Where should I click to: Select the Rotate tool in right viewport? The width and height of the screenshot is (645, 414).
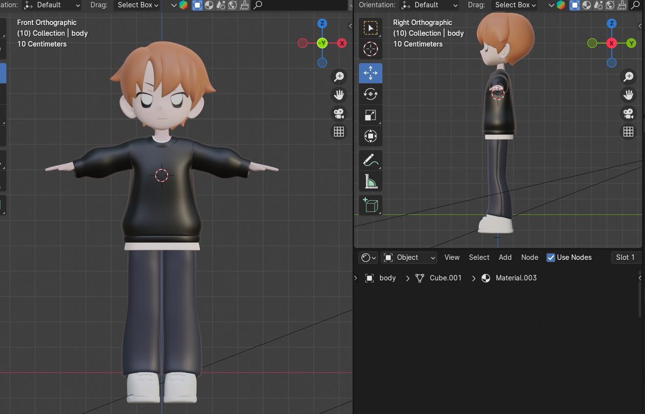pyautogui.click(x=370, y=94)
